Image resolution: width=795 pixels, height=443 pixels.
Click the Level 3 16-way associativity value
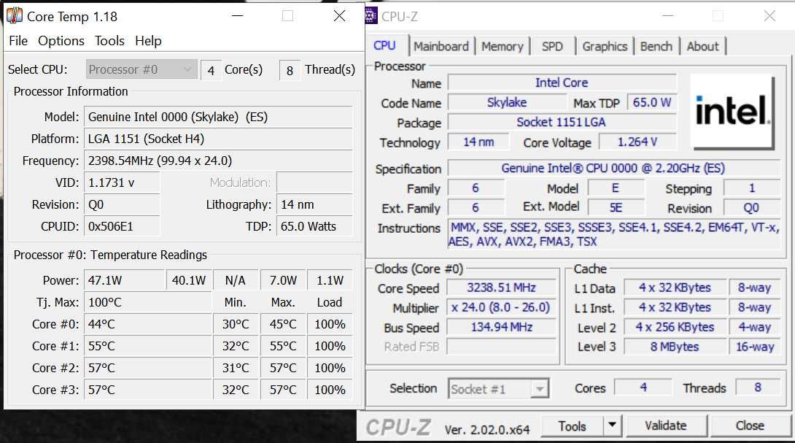(755, 347)
